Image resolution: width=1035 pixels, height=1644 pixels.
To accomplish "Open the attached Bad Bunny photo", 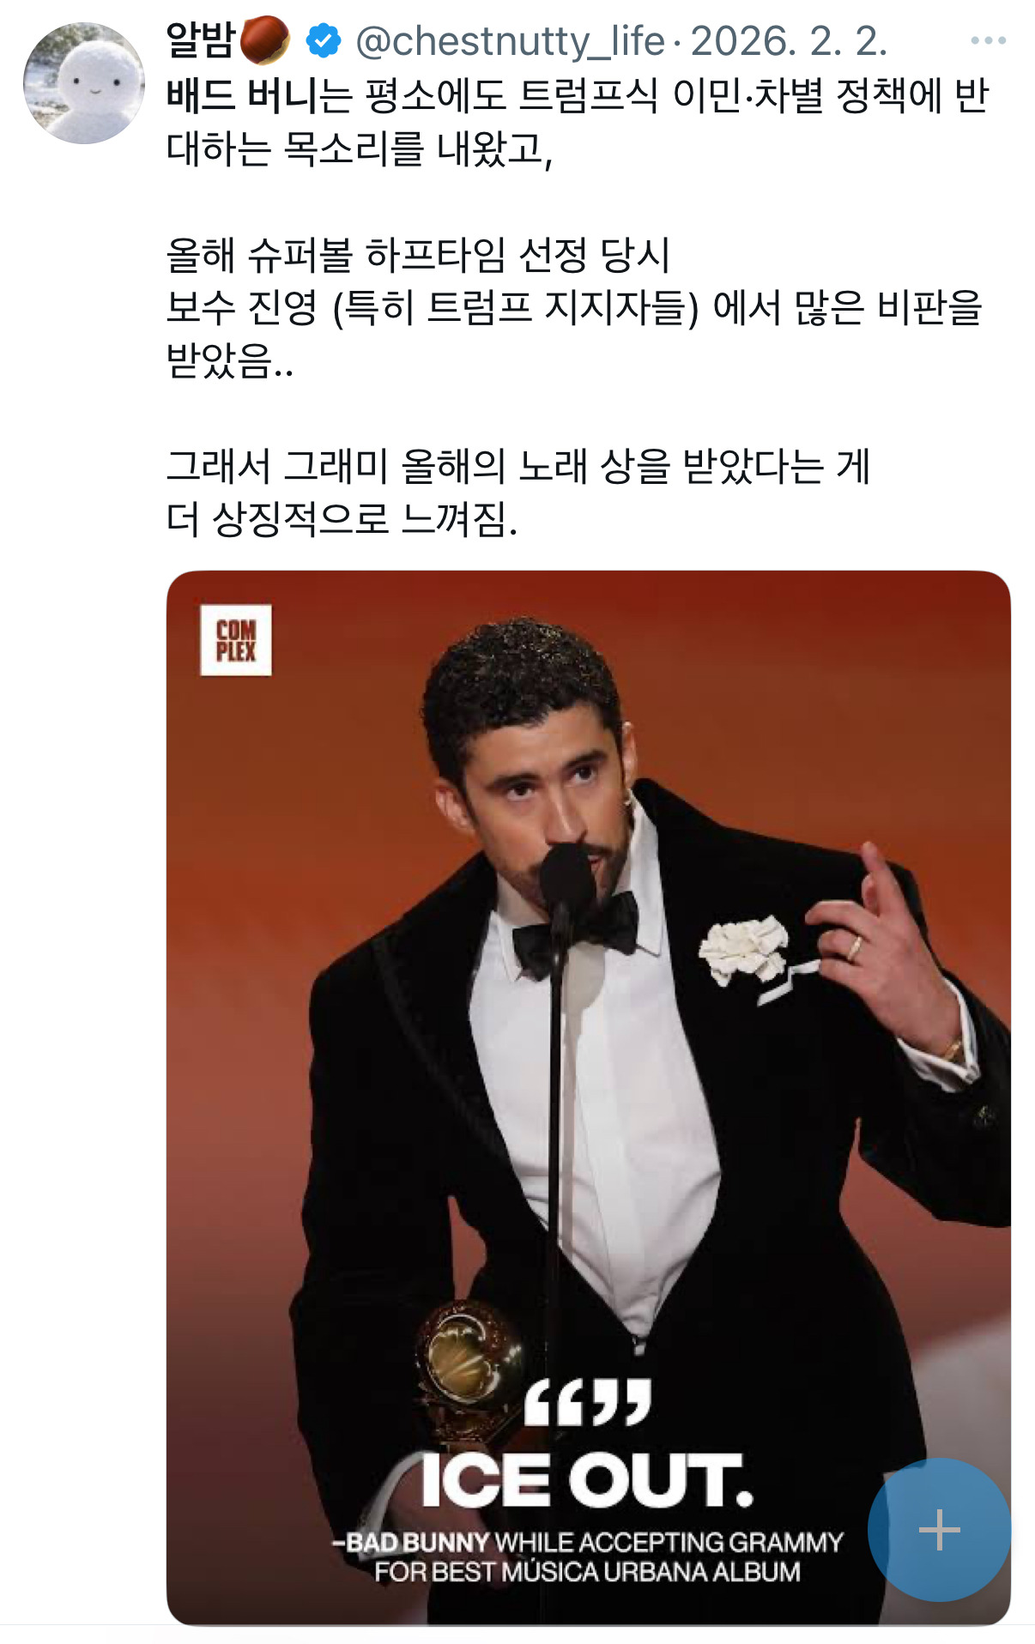I will (588, 1097).
